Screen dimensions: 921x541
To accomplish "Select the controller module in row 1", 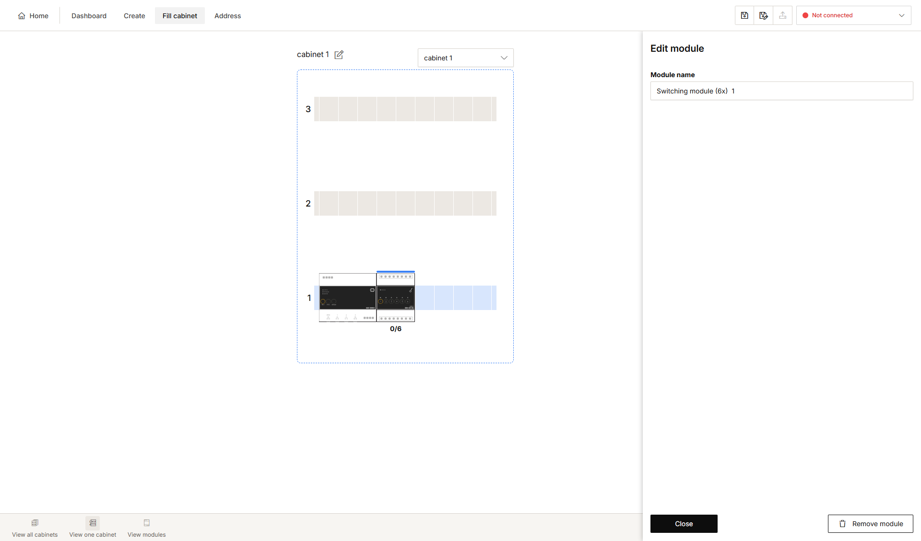I will click(348, 297).
